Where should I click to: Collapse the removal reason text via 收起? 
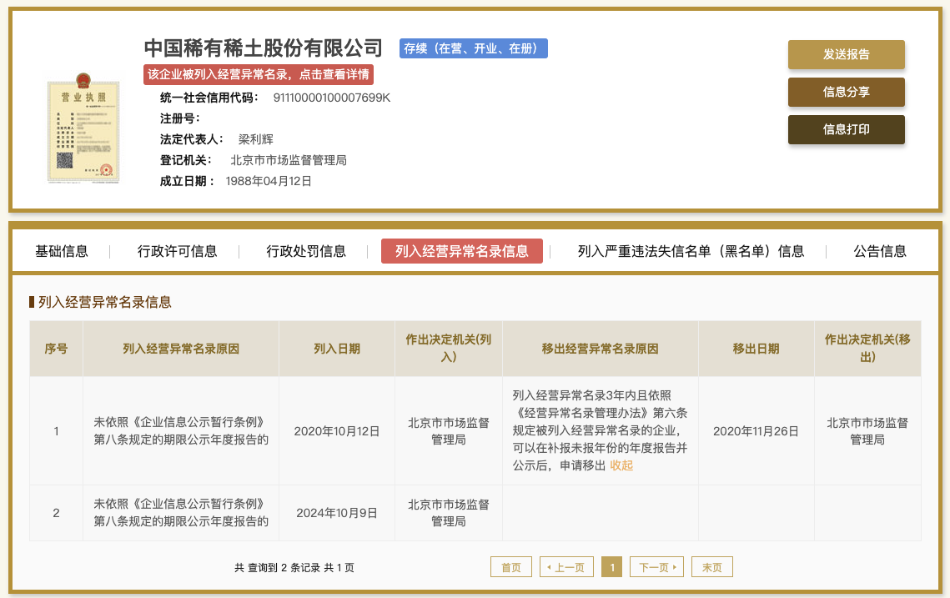pos(621,465)
